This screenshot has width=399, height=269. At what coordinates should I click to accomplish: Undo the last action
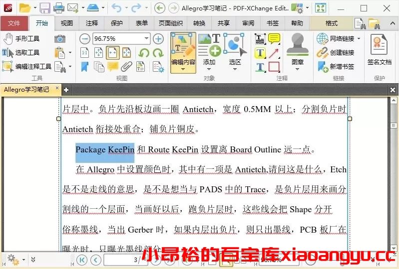click(x=116, y=8)
